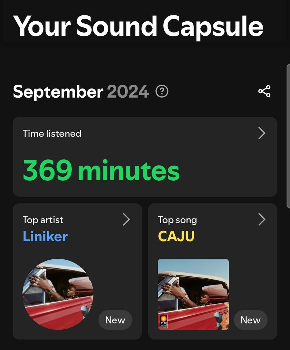Tap the Top song label
The image size is (290, 350).
tap(178, 220)
